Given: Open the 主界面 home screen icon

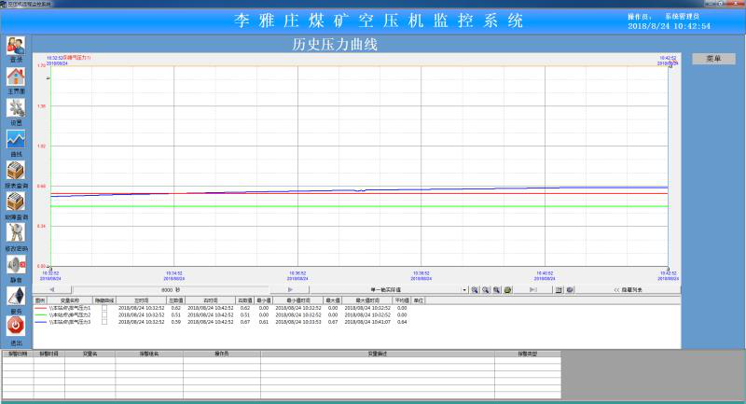Looking at the screenshot, I should pyautogui.click(x=16, y=77).
